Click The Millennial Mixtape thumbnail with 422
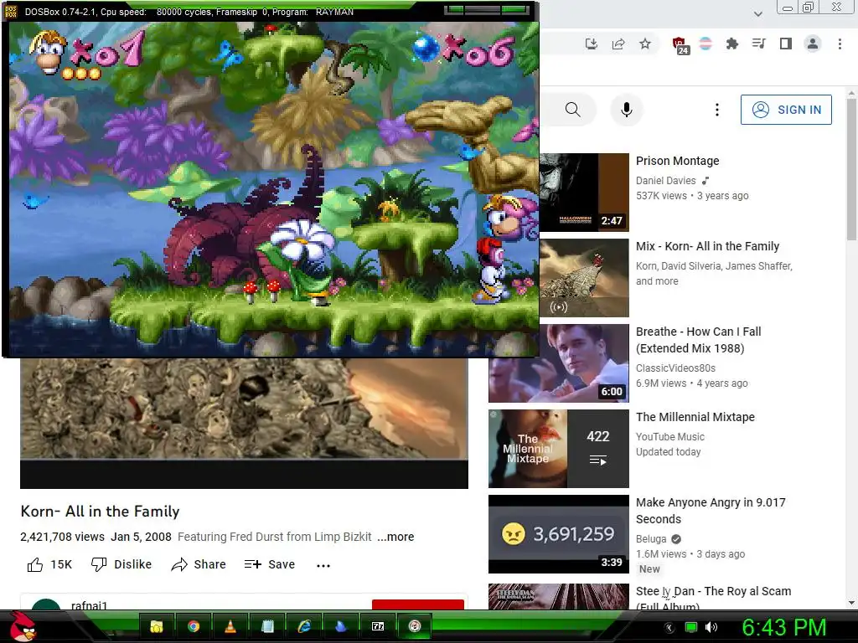Image resolution: width=858 pixels, height=643 pixels. pyautogui.click(x=559, y=449)
